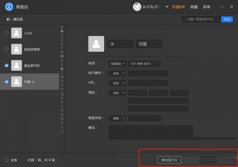Toggle the 全选 select-all radio
The width and height of the screenshot is (238, 167).
6,160
